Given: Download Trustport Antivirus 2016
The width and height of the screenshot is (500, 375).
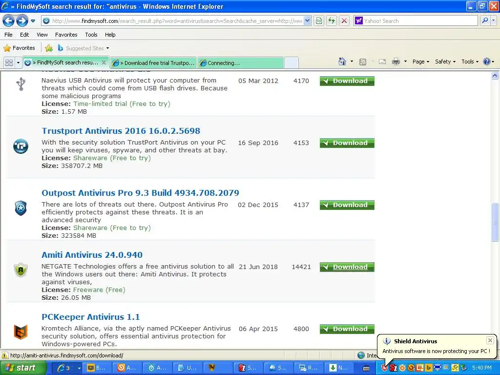Looking at the screenshot, I should (347, 143).
